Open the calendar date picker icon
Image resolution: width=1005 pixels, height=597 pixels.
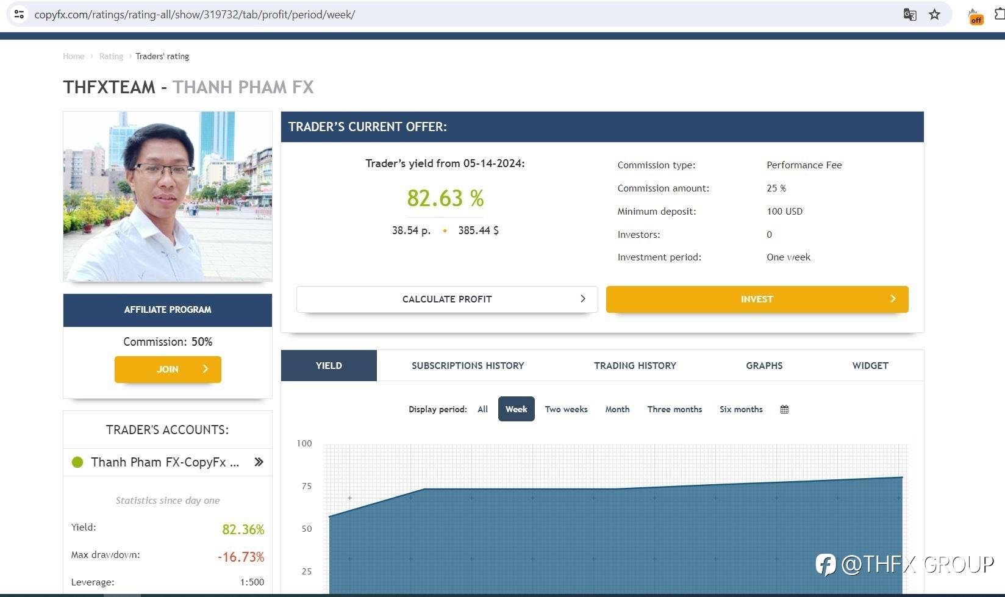pos(784,409)
